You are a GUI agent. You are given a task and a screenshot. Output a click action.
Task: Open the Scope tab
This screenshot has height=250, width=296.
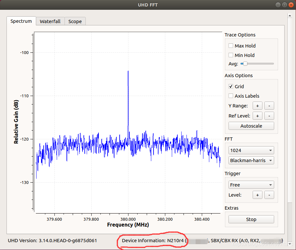(75, 21)
